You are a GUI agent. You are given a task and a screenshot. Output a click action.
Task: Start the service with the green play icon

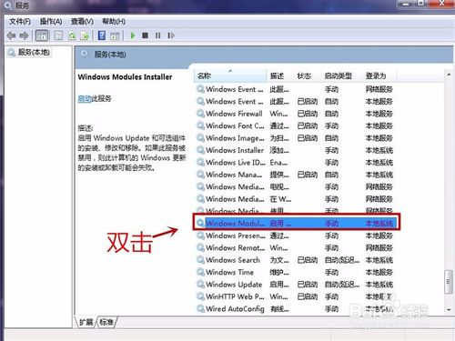point(133,35)
